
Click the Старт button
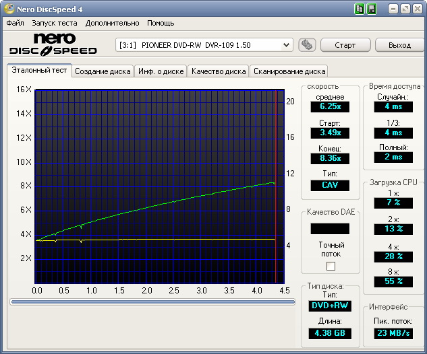pyautogui.click(x=345, y=45)
